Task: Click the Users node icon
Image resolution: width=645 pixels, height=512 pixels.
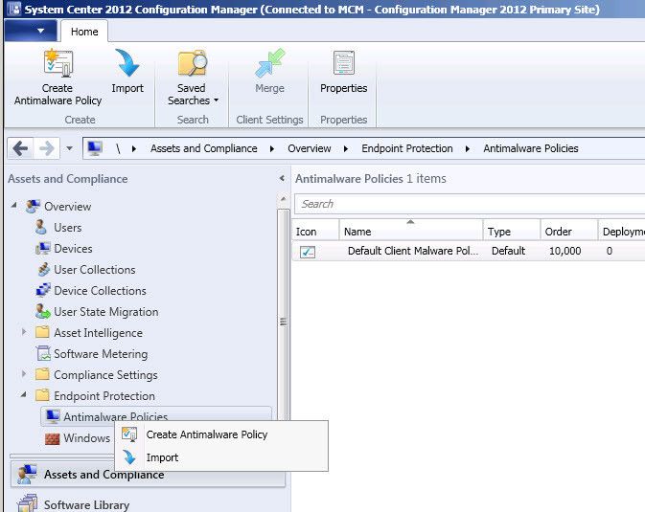Action: [40, 227]
